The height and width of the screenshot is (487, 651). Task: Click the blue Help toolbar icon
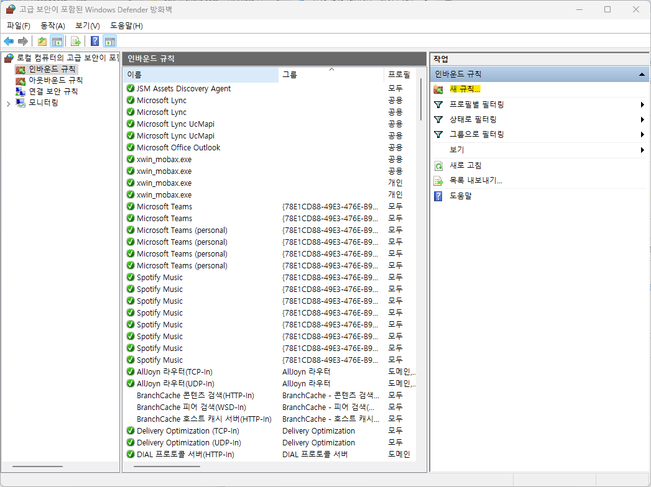point(95,41)
